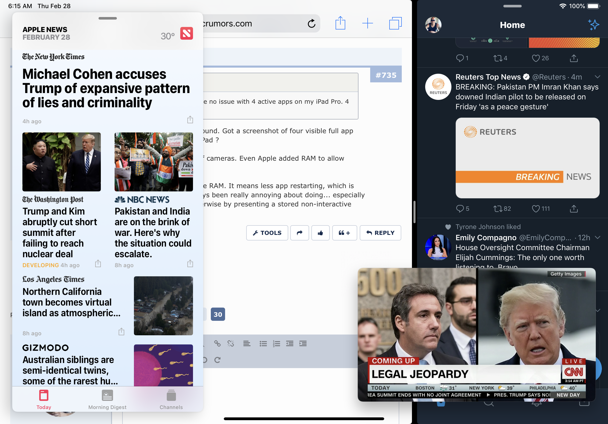Open Safari share sheet
This screenshot has height=424, width=608.
click(x=340, y=23)
